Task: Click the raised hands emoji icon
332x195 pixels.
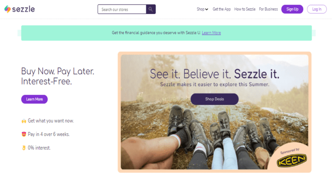Action: click(x=24, y=121)
